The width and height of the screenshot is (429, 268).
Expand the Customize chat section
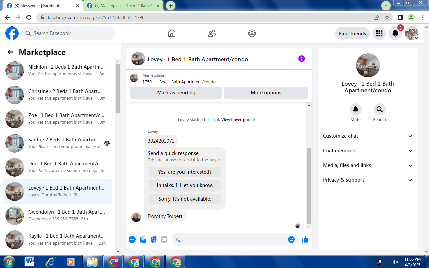point(368,136)
